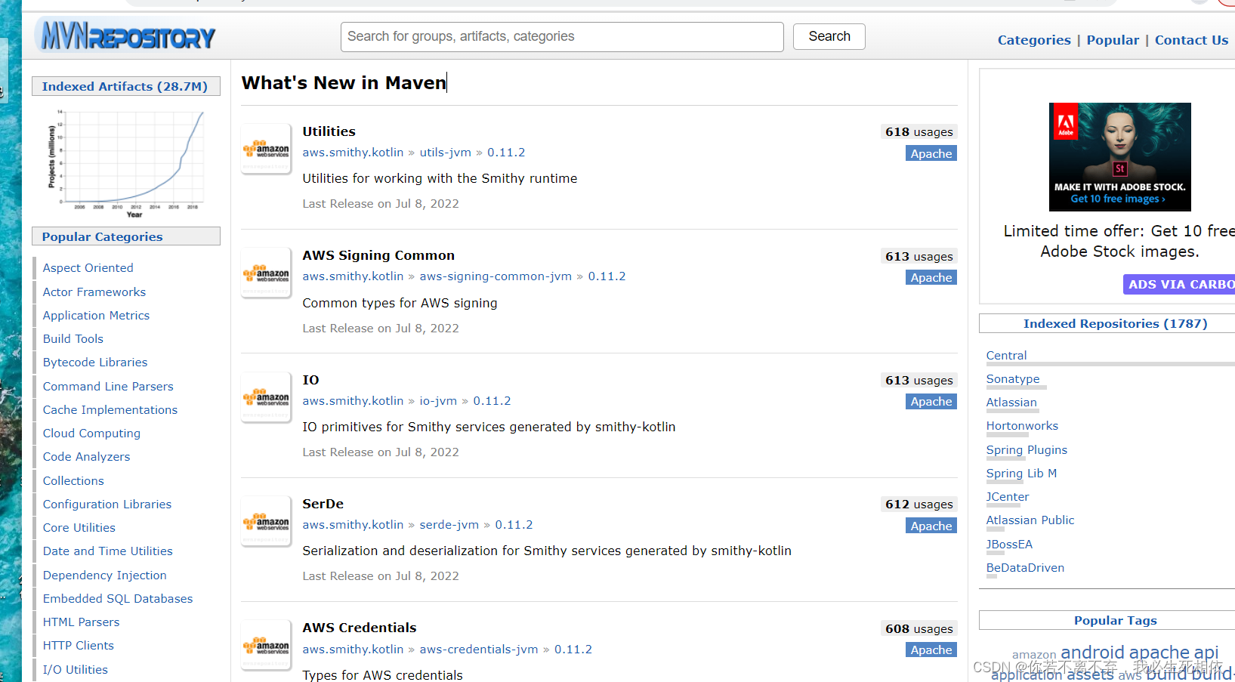Open Date and Time Utilities category
Screen dimensions: 1235x682
108,551
